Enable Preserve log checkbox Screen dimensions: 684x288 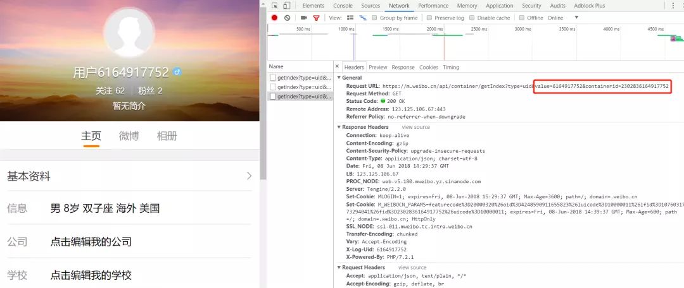pos(429,18)
